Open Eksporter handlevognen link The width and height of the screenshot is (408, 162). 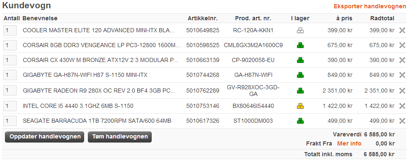click(370, 6)
